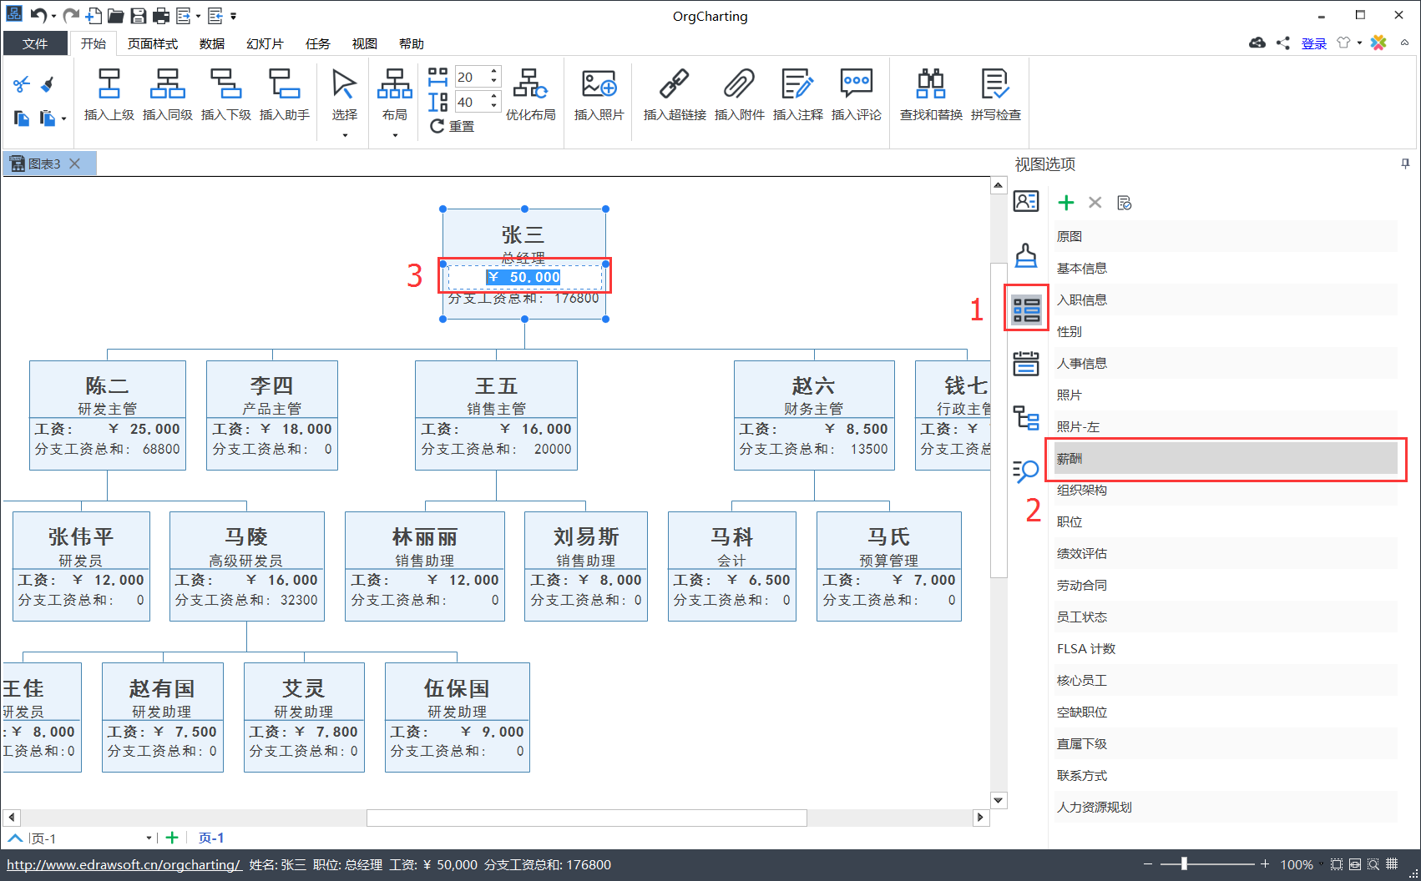This screenshot has height=881, width=1421.
Task: Click the cloud share icon near login
Action: tap(1257, 43)
